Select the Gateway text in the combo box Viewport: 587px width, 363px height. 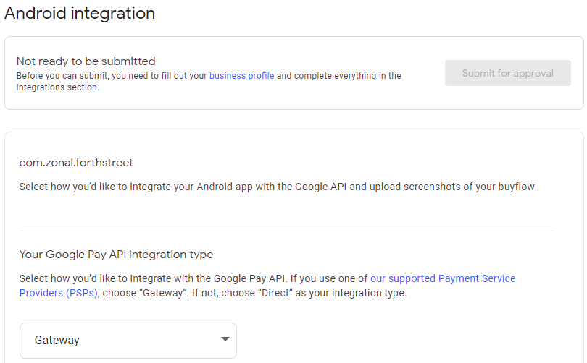click(x=57, y=340)
